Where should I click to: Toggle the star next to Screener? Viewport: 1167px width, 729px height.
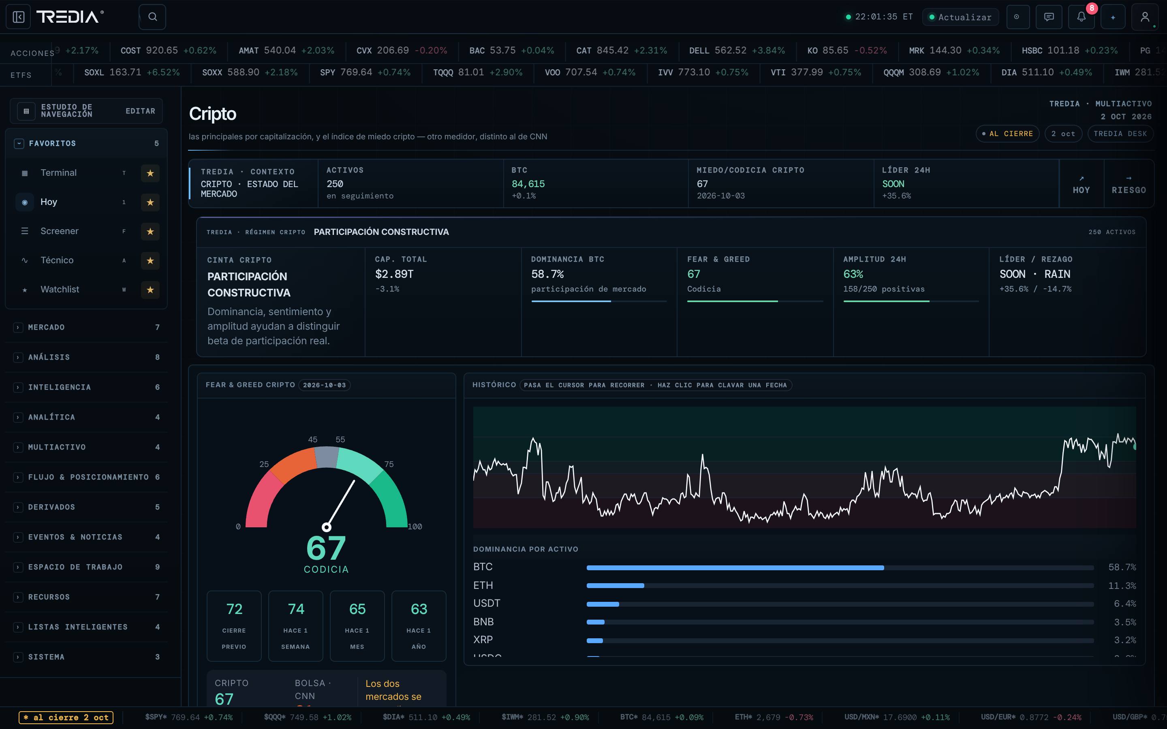point(150,231)
